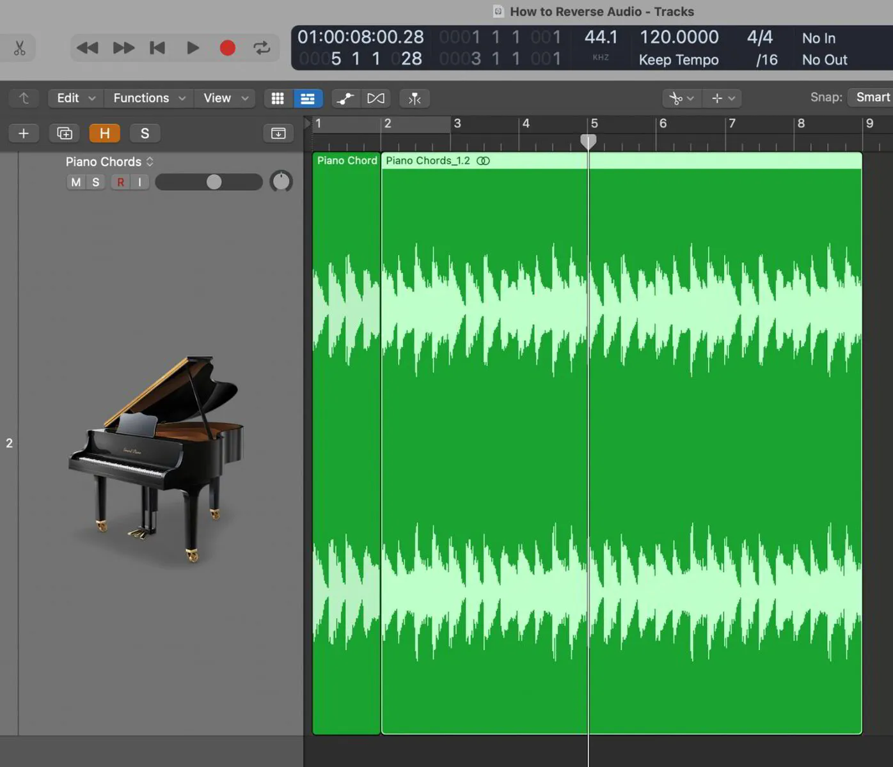
Task: Open the View menu
Action: click(x=224, y=98)
